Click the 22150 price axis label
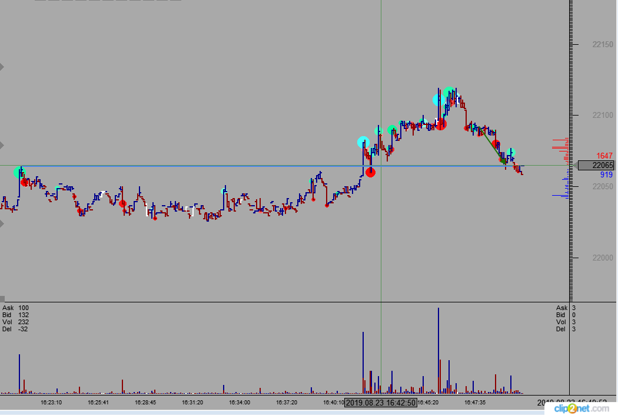The image size is (618, 415). (x=603, y=44)
